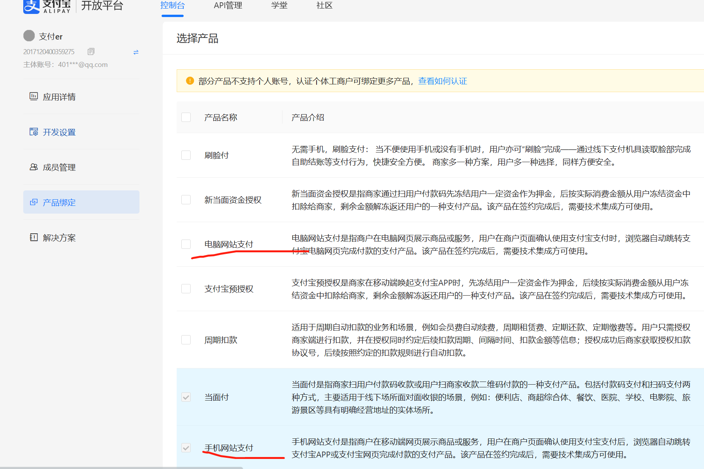Viewport: 704px width, 469px height.
Task: Click the 开放平台 title text
Action: pyautogui.click(x=102, y=6)
